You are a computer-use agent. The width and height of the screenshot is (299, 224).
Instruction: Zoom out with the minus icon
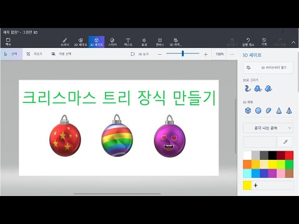[x=159, y=54]
